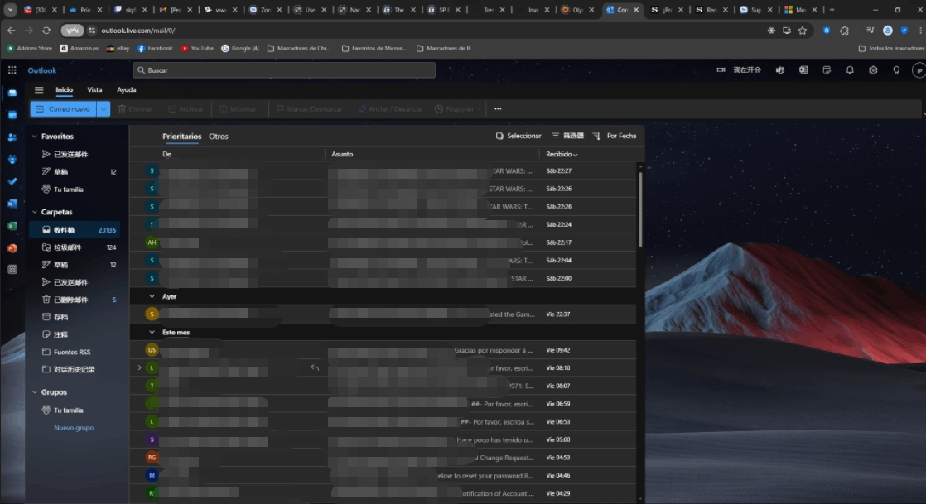Open the notifications bell icon
The height and width of the screenshot is (504, 926).
click(850, 70)
